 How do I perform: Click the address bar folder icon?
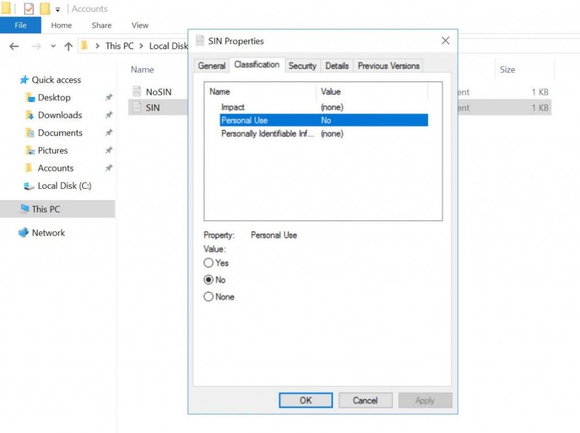click(85, 45)
